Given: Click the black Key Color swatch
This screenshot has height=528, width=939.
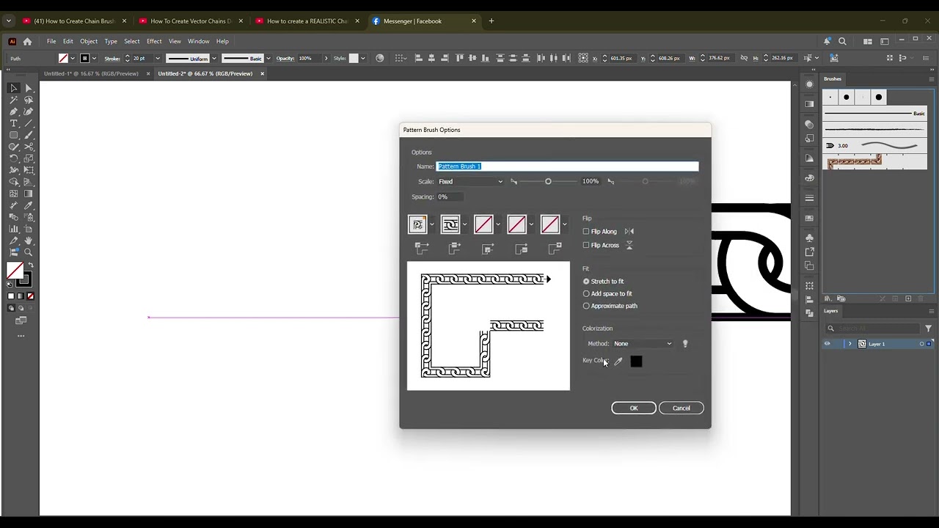Looking at the screenshot, I should point(636,361).
